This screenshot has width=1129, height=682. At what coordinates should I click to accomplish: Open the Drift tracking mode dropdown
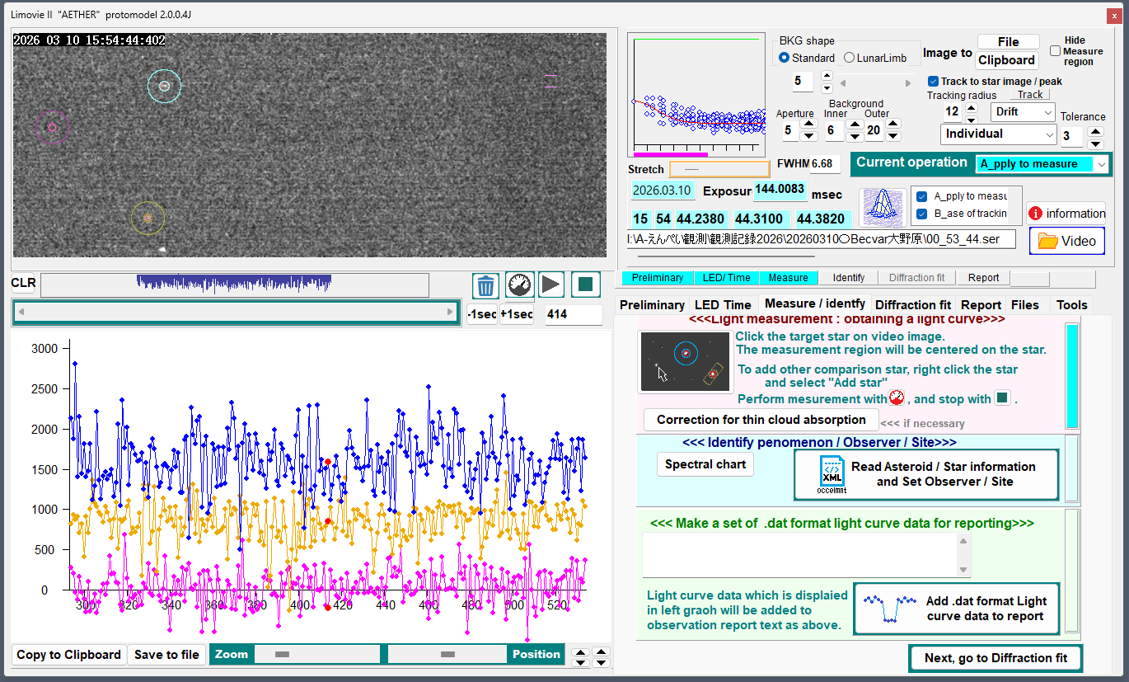(x=1022, y=112)
